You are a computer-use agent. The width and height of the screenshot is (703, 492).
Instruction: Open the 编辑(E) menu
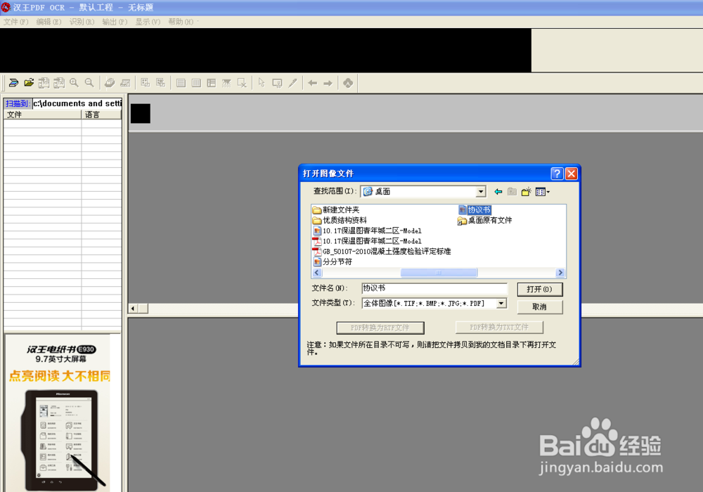point(49,22)
